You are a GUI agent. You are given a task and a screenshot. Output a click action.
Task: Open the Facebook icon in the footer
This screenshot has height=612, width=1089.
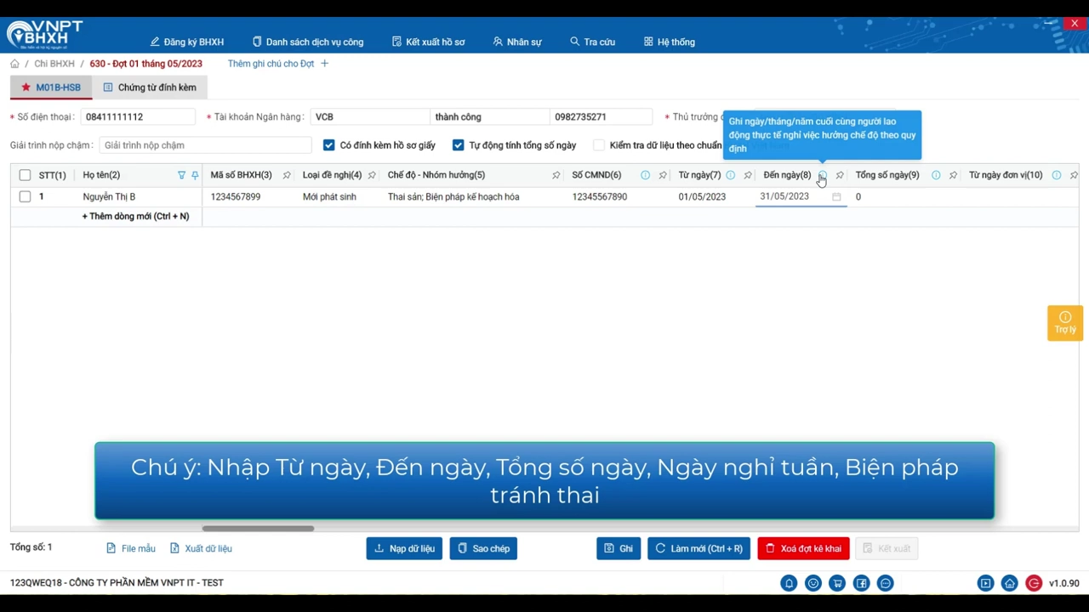coord(862,583)
